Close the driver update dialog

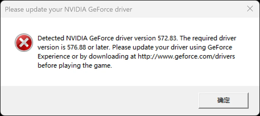pos(250,9)
